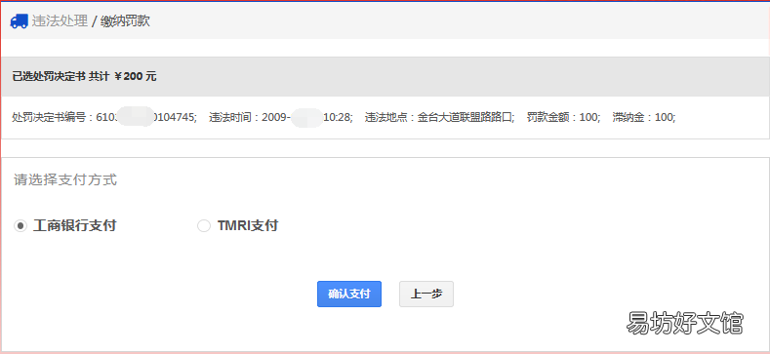Click the TMRI支付 label text
This screenshot has width=770, height=354.
pyautogui.click(x=248, y=226)
